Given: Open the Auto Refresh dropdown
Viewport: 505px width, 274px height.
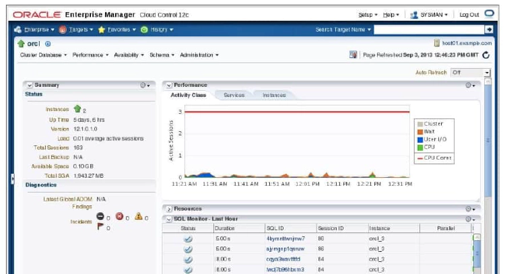Looking at the screenshot, I should tap(471, 73).
